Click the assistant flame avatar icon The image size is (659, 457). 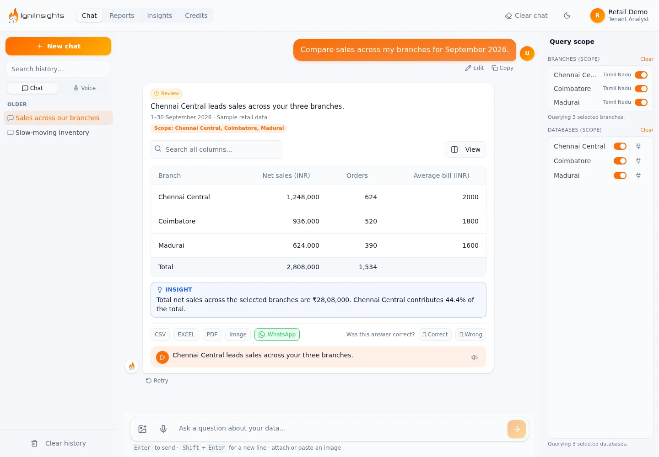[x=132, y=366]
